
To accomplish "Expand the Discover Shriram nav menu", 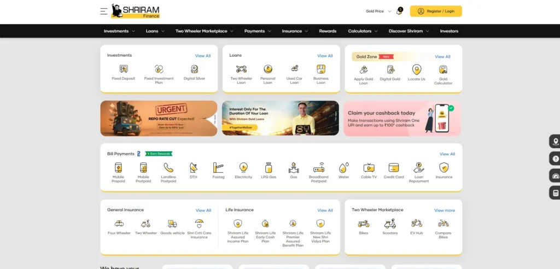I will tap(409, 31).
